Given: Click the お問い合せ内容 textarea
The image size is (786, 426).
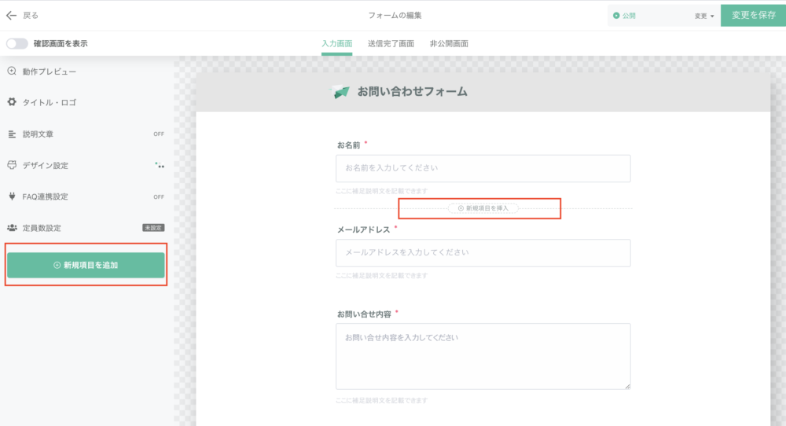Looking at the screenshot, I should 483,356.
